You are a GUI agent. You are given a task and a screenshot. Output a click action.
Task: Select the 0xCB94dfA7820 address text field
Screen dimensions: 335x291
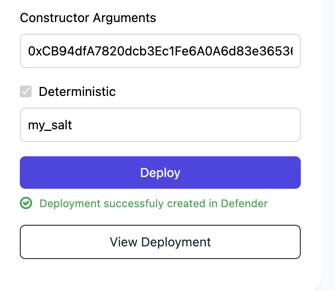pyautogui.click(x=160, y=51)
